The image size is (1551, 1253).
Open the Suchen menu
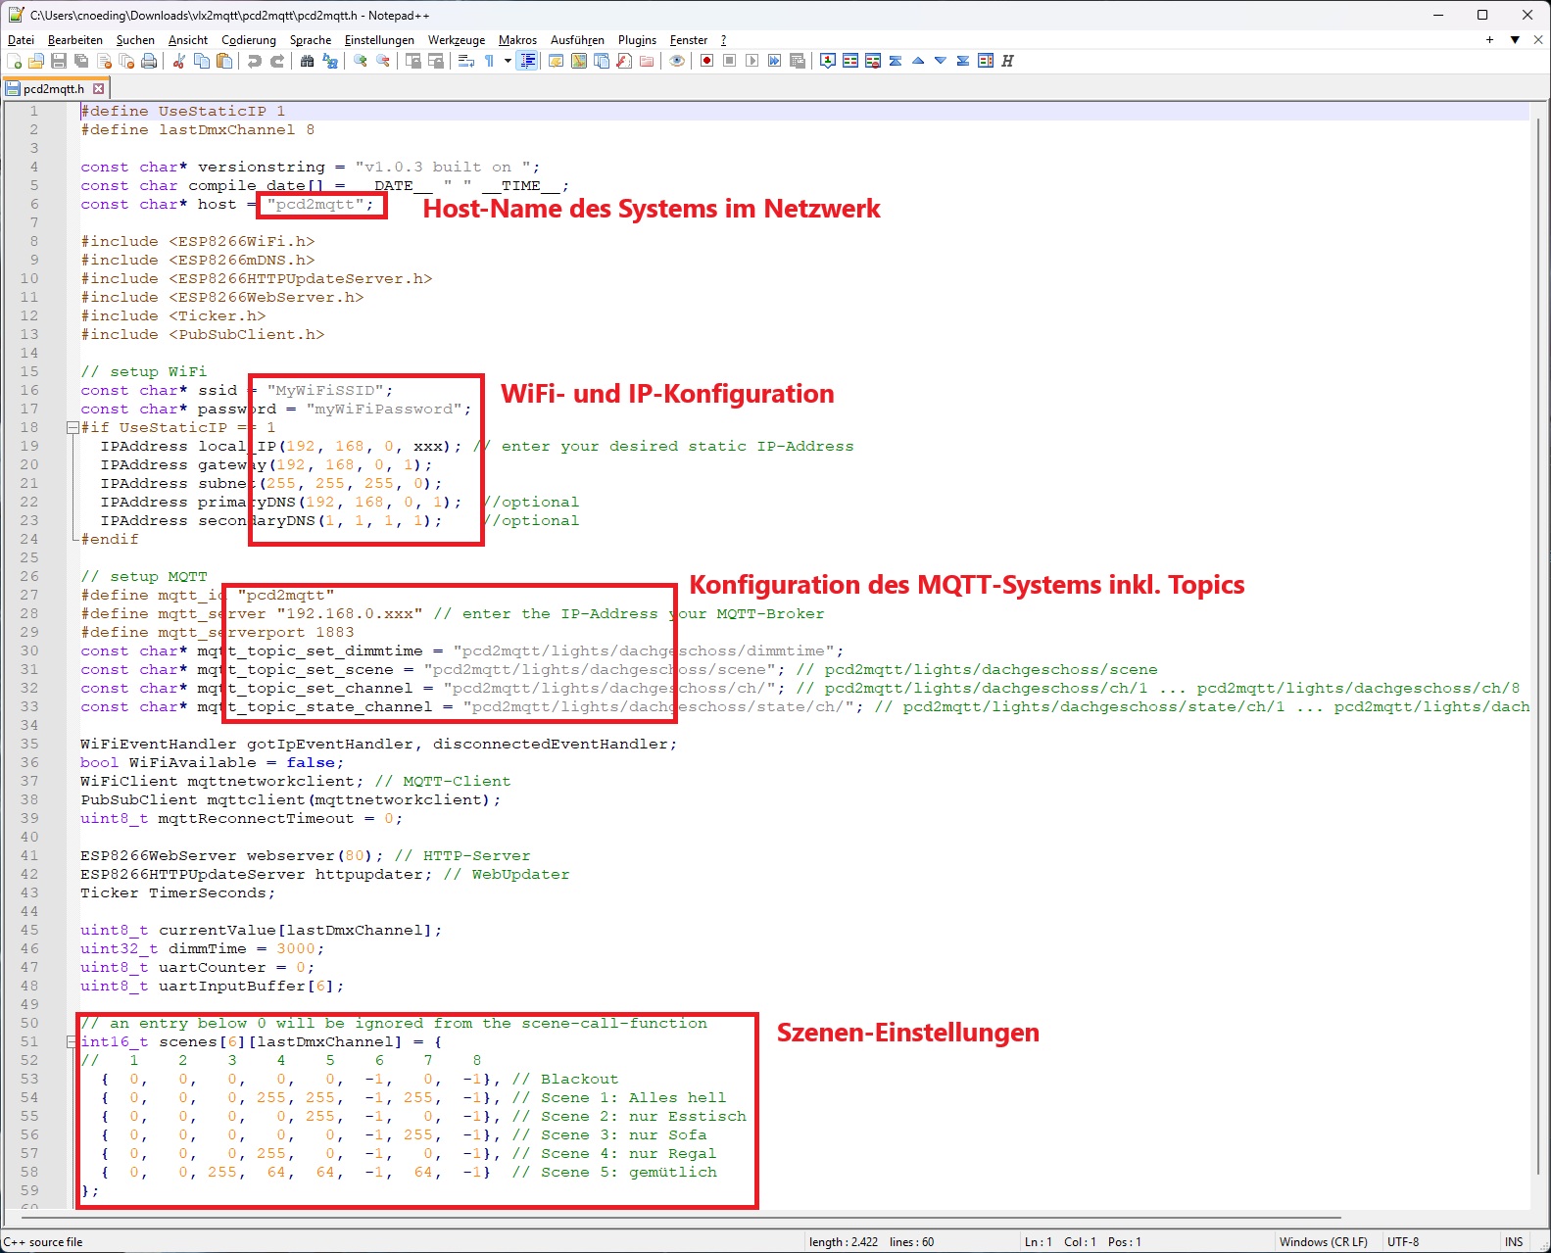coord(135,40)
